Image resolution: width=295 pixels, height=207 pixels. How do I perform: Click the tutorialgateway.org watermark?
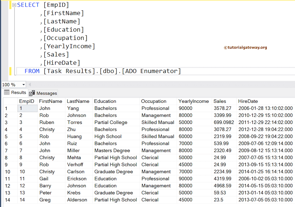click(245, 47)
